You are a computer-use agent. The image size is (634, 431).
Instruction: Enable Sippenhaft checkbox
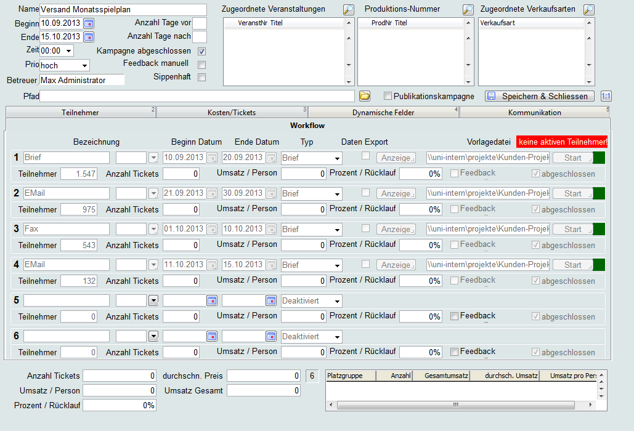pos(201,77)
